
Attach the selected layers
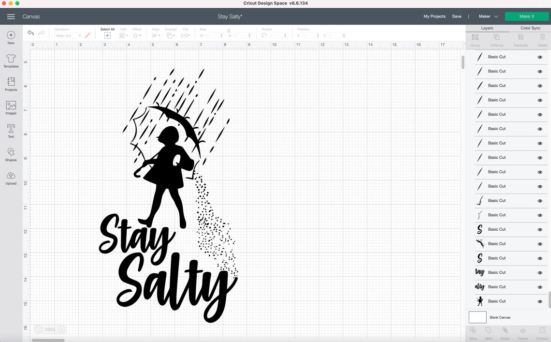(x=505, y=332)
